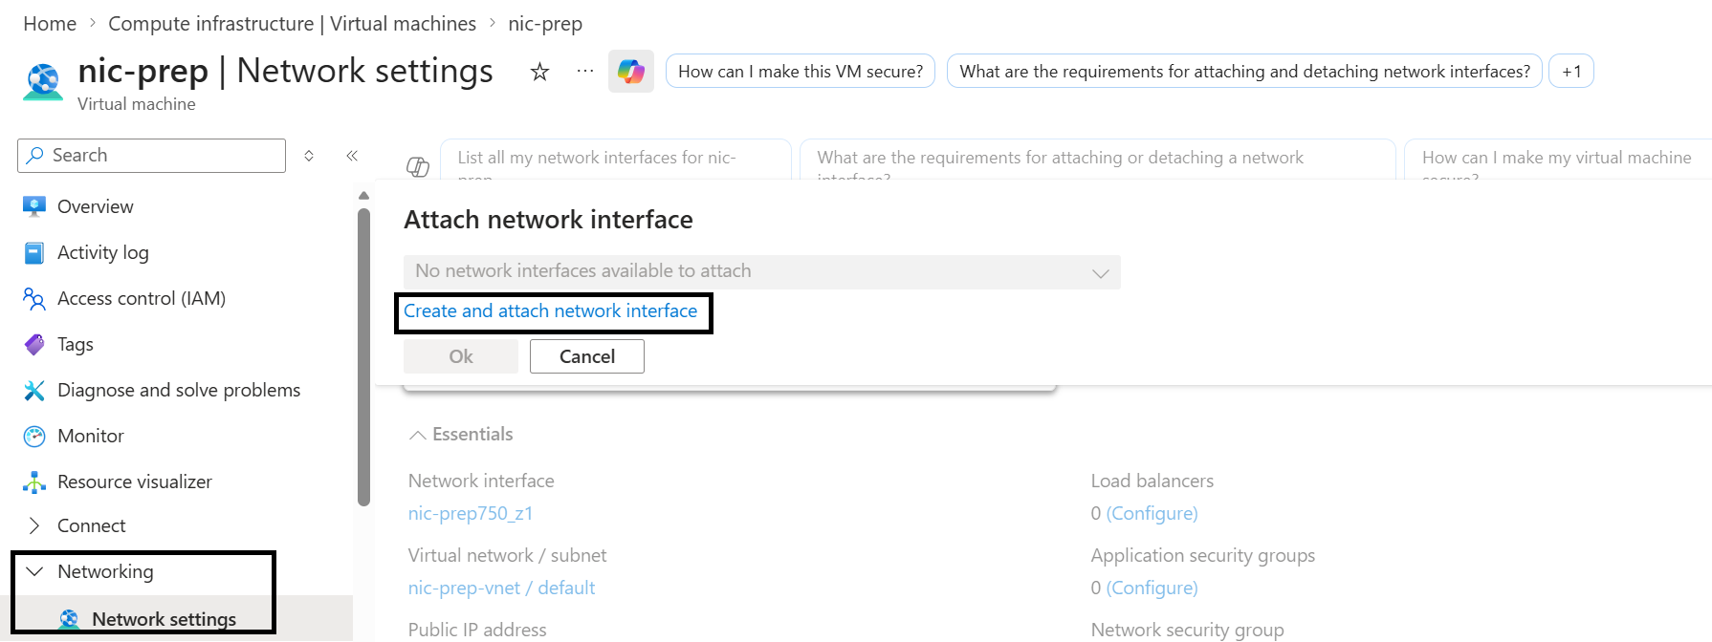Image resolution: width=1712 pixels, height=642 pixels.
Task: Ask 'How can I make this VM secure?'
Action: tap(801, 72)
